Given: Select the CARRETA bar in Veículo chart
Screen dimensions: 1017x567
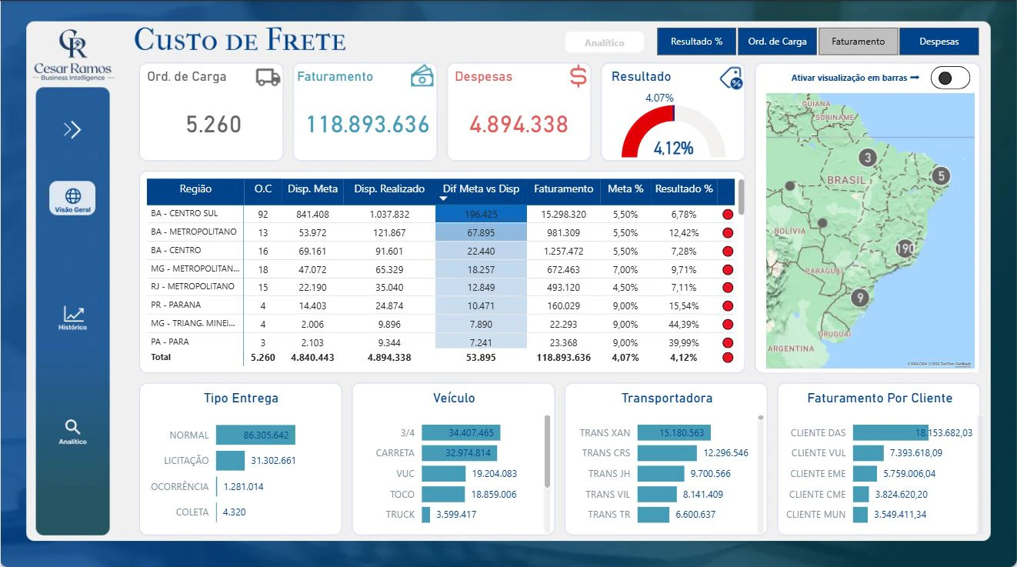Looking at the screenshot, I should [459, 453].
